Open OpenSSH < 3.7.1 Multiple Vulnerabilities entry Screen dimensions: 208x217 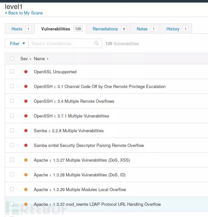tap(71, 116)
